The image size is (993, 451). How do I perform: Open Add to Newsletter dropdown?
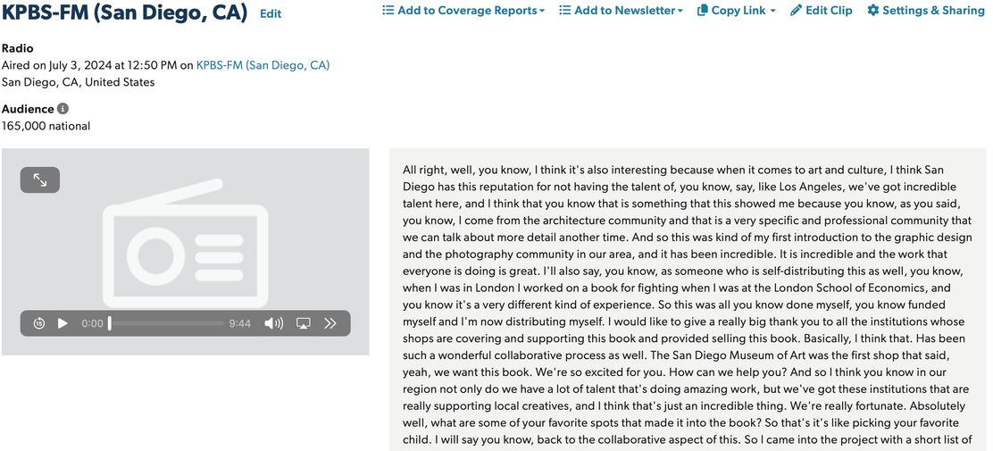click(x=621, y=11)
